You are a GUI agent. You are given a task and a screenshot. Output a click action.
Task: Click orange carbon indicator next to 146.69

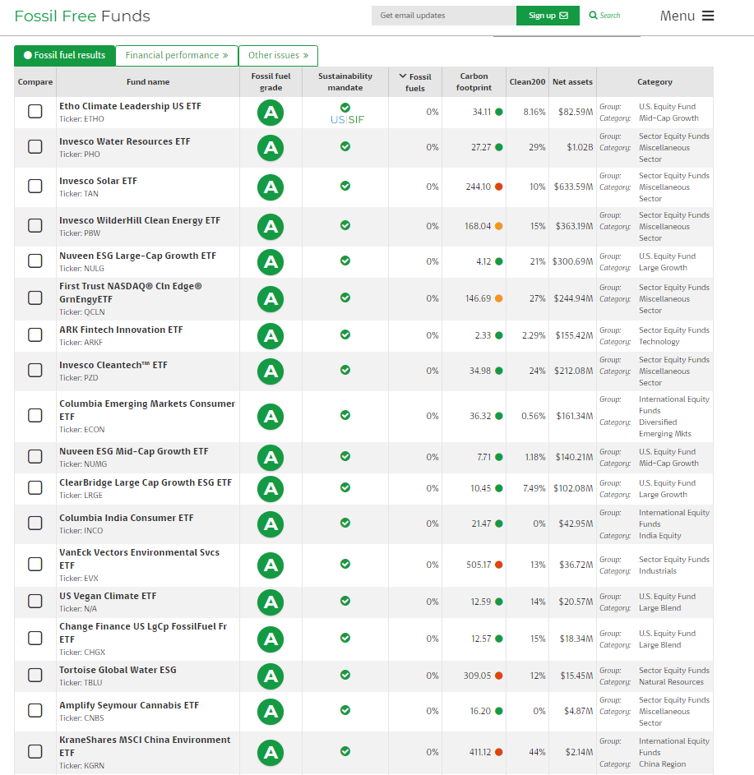click(499, 298)
